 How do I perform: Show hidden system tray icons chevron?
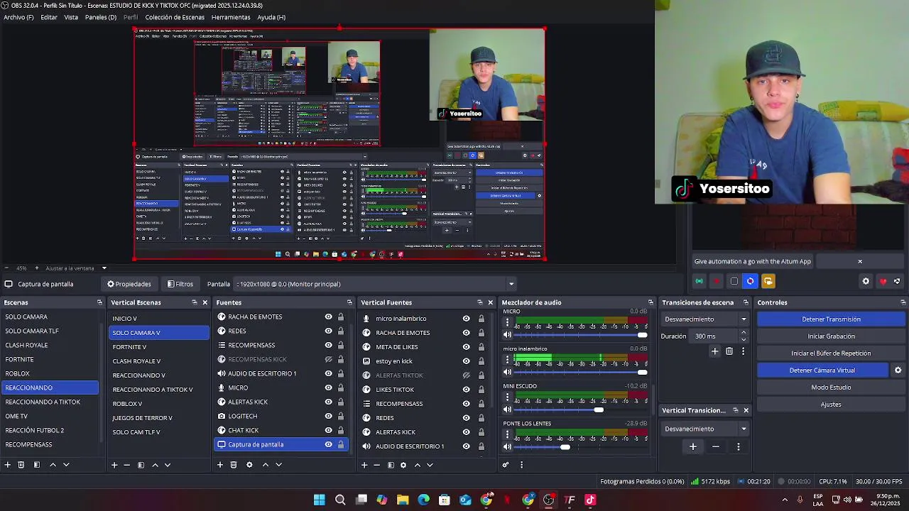pos(785,500)
